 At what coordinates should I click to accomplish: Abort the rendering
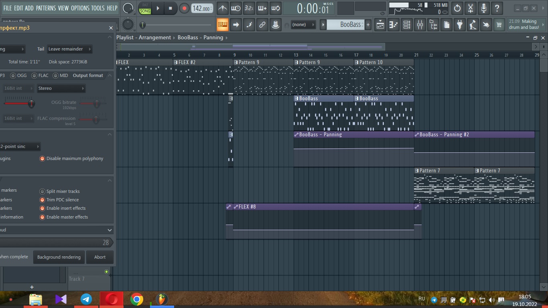(x=100, y=257)
